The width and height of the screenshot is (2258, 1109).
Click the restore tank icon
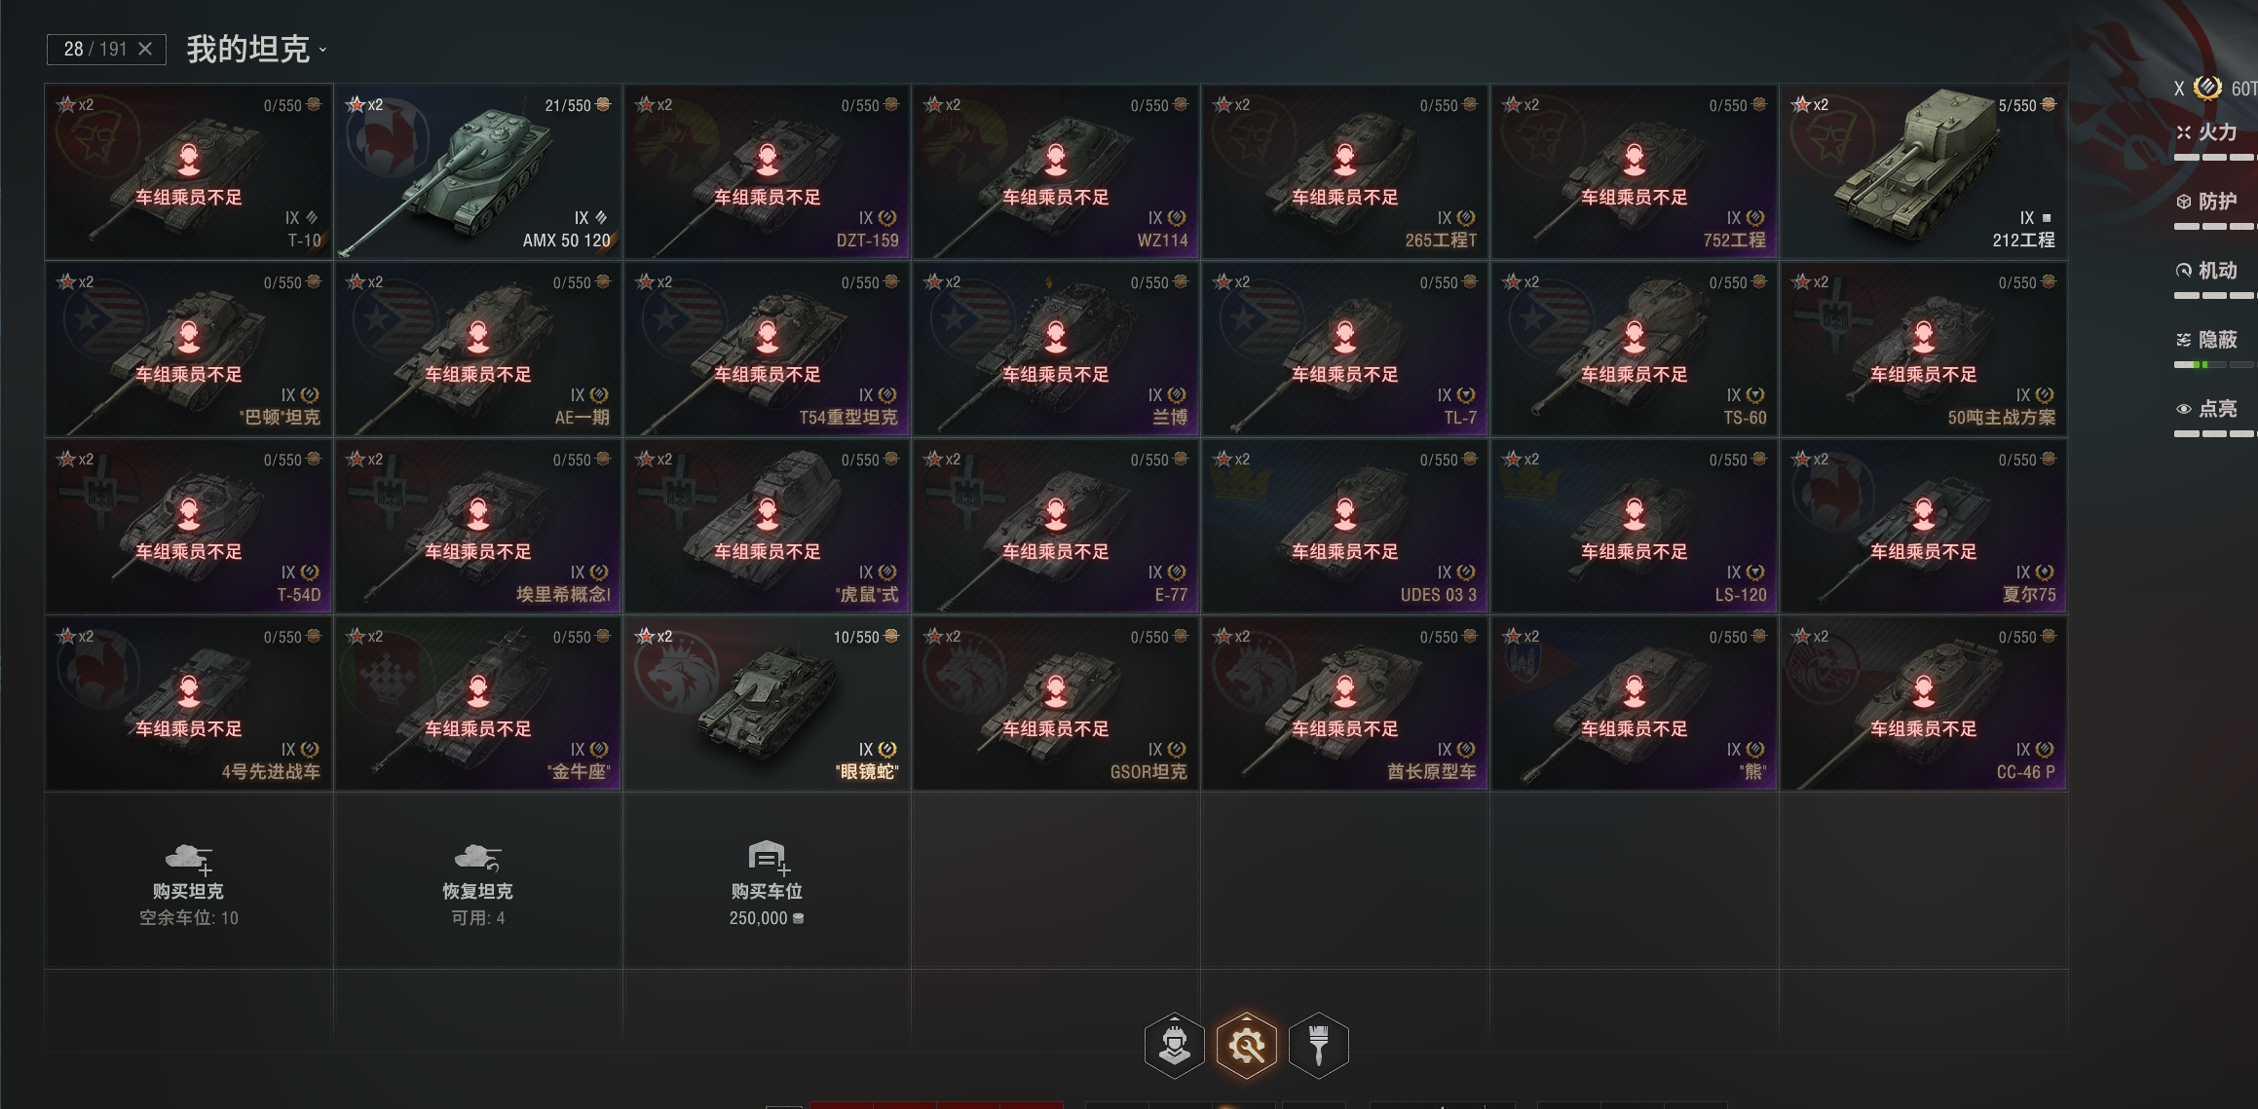(477, 858)
